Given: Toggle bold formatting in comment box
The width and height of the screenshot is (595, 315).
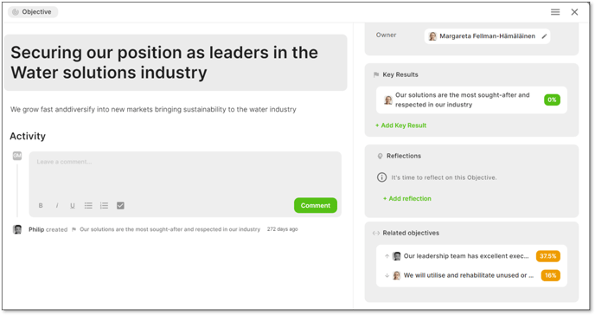Looking at the screenshot, I should point(41,206).
